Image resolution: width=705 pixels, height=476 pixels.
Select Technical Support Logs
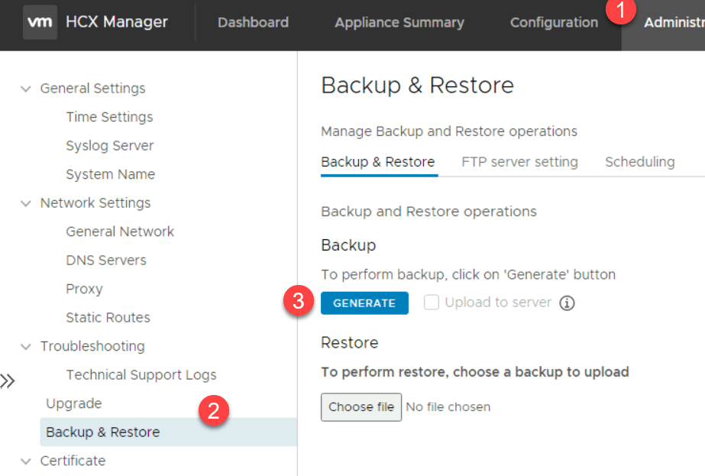(141, 375)
